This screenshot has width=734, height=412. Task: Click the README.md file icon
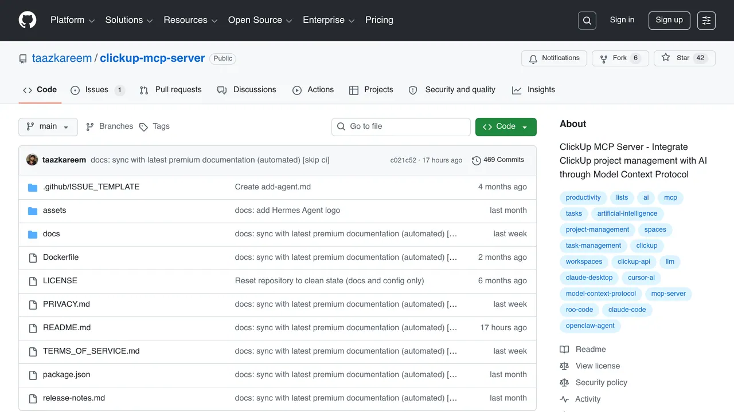(33, 328)
